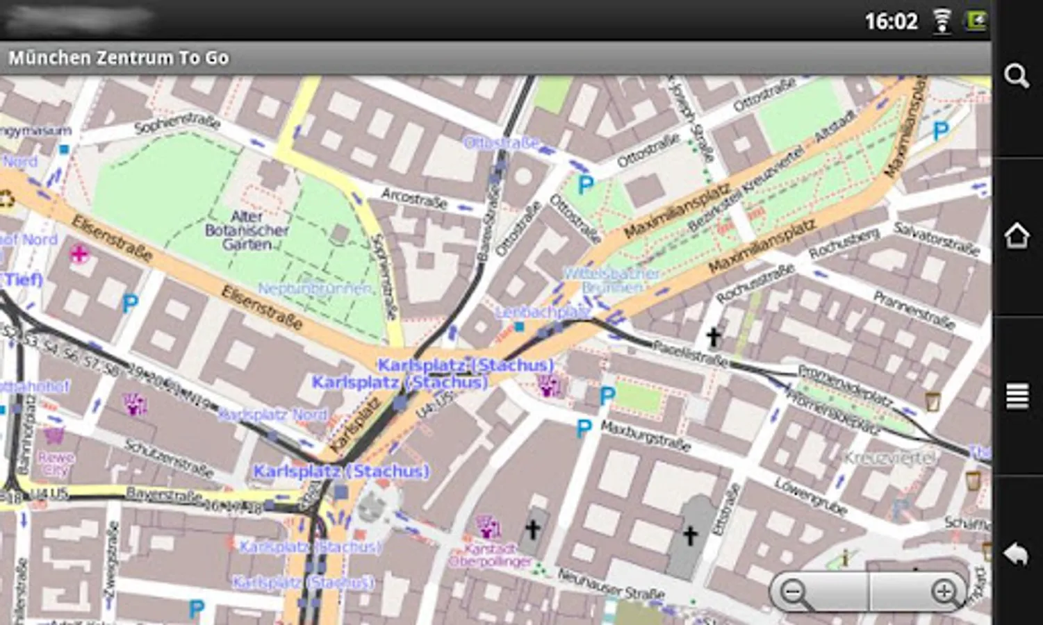Tap the Neuhauser Straße label
This screenshot has width=1043, height=625.
pos(611,585)
